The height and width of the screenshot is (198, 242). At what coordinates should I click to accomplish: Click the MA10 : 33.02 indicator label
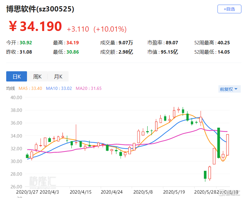(x=59, y=88)
